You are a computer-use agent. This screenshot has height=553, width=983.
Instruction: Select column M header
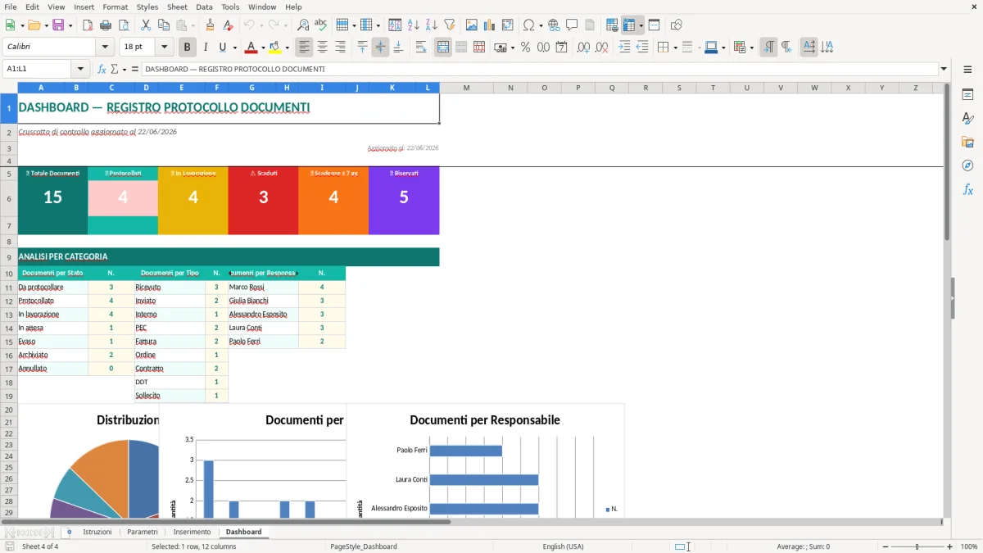coord(466,88)
